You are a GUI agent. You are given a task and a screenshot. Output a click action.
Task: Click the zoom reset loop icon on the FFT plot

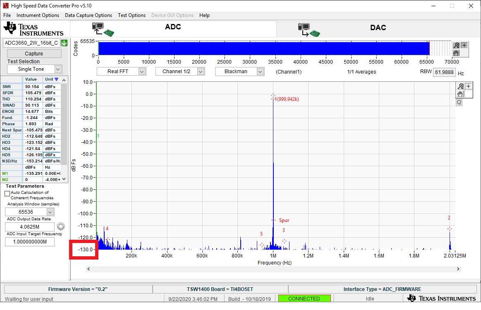(459, 102)
